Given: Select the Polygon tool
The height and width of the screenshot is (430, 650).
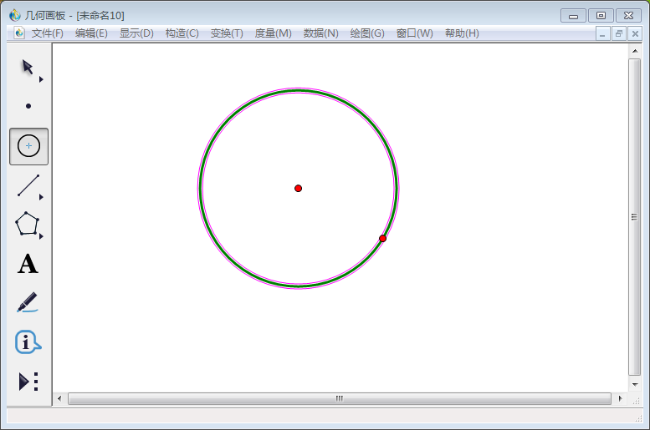Looking at the screenshot, I should [x=27, y=224].
